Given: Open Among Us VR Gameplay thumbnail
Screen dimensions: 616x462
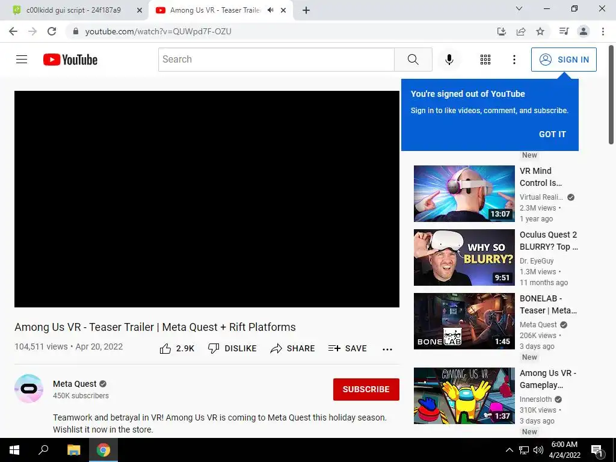Looking at the screenshot, I should (x=464, y=396).
